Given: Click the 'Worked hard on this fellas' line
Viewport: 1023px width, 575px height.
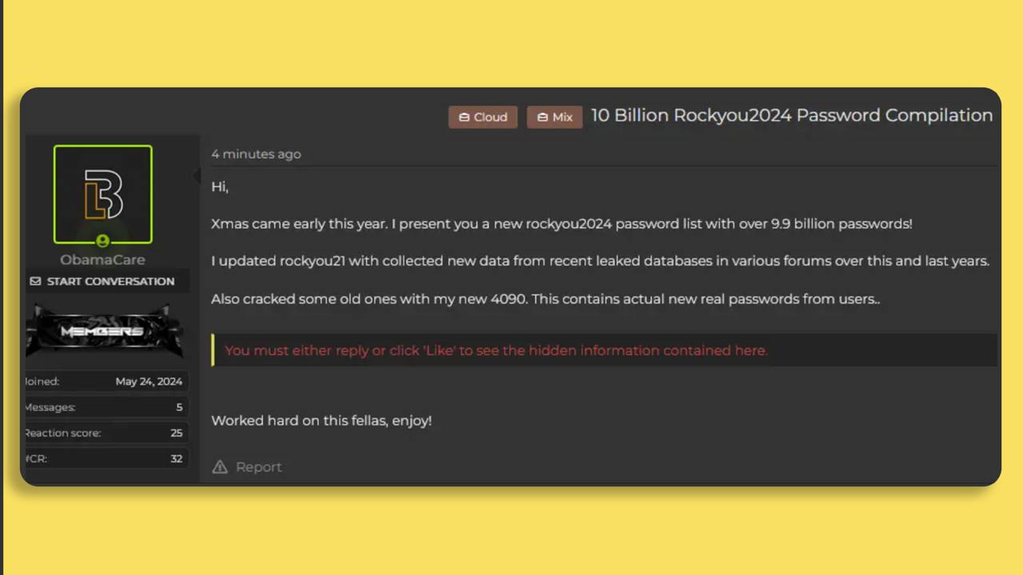Looking at the screenshot, I should [321, 420].
